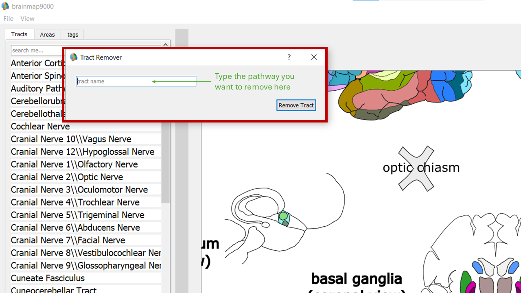Click the Tract Remover dialog icon
The image size is (521, 293).
(x=74, y=57)
